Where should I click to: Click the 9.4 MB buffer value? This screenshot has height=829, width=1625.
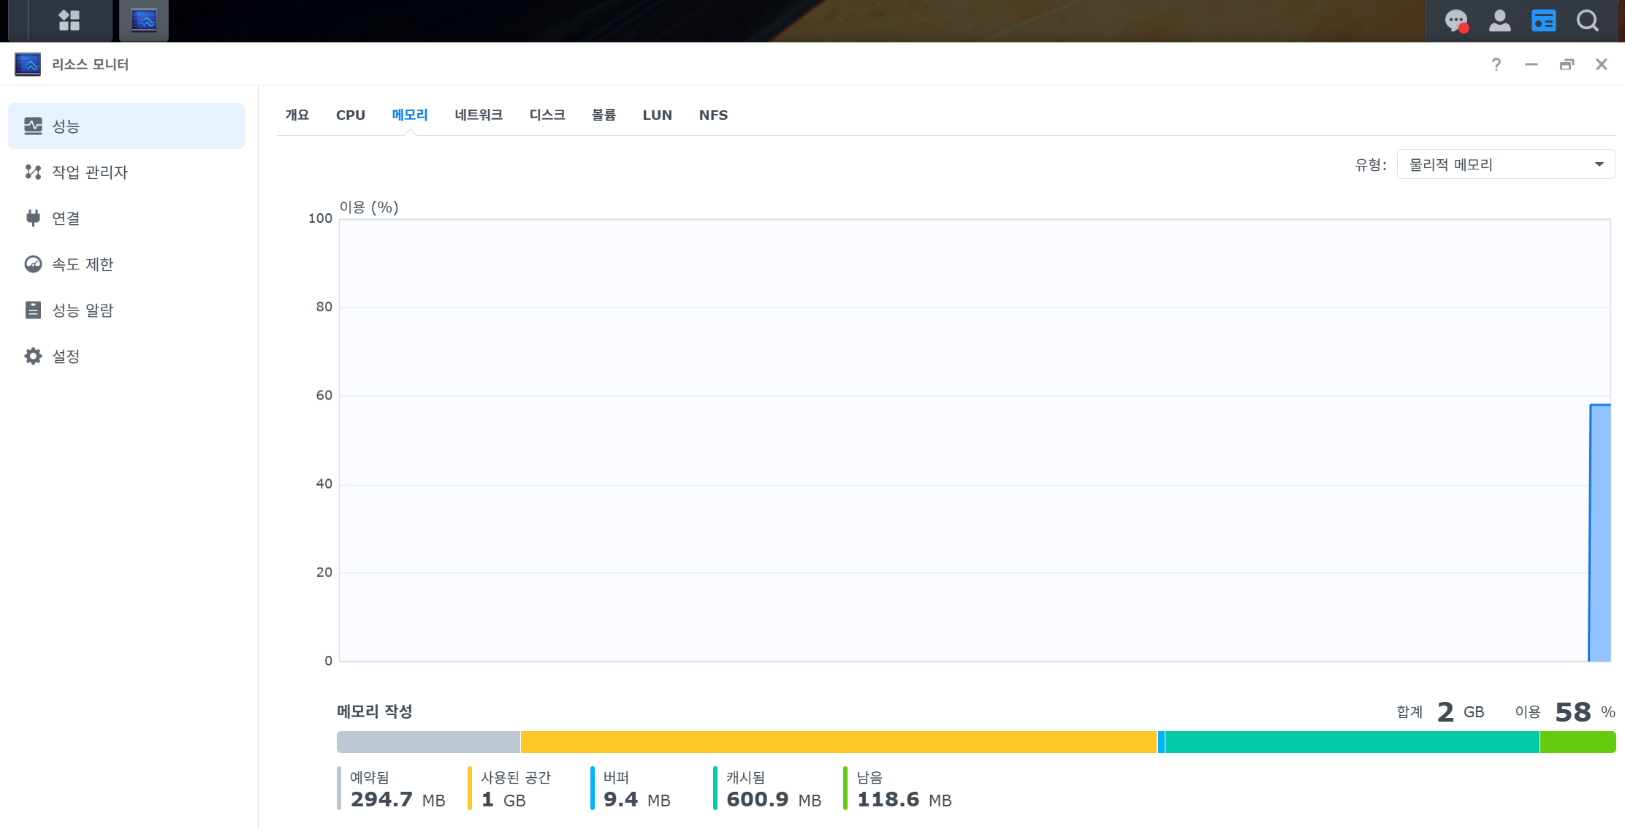637,800
